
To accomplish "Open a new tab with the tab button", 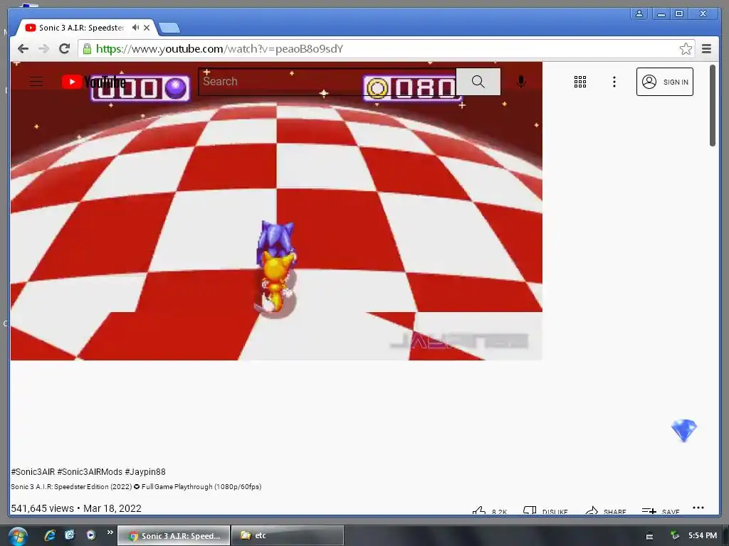I will 169,28.
